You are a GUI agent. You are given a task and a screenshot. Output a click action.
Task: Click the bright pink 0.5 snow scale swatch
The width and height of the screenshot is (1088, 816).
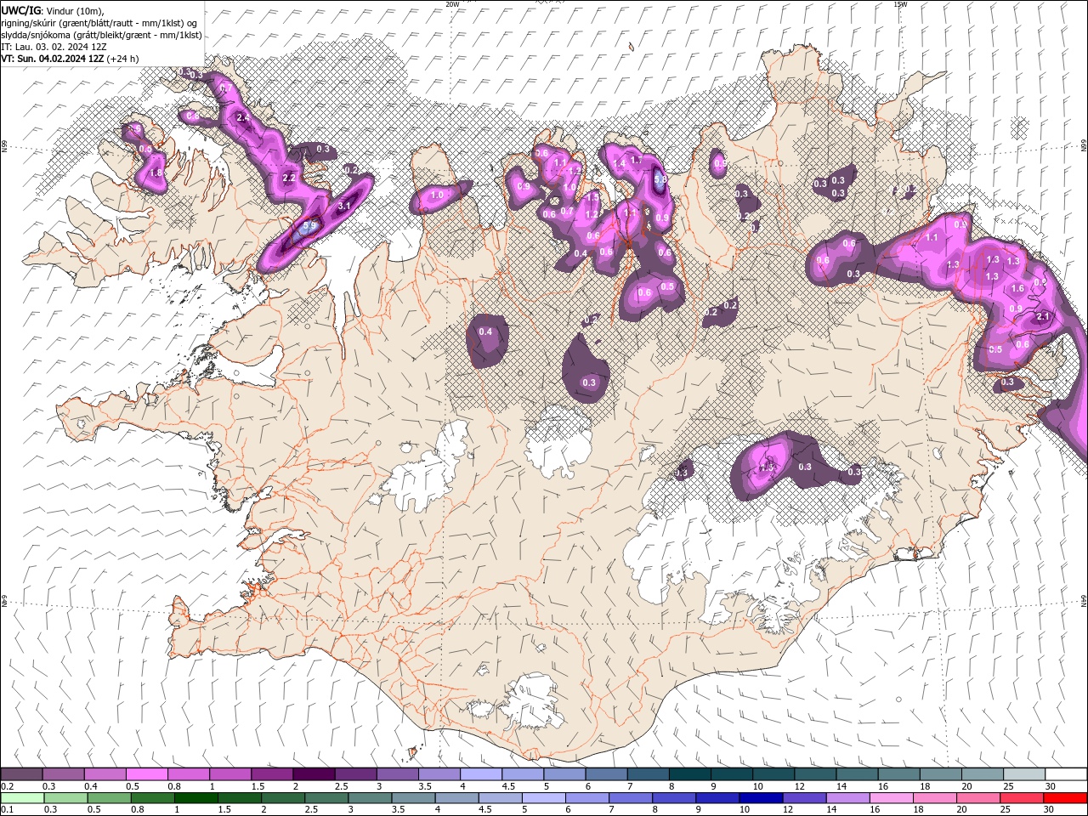(146, 774)
